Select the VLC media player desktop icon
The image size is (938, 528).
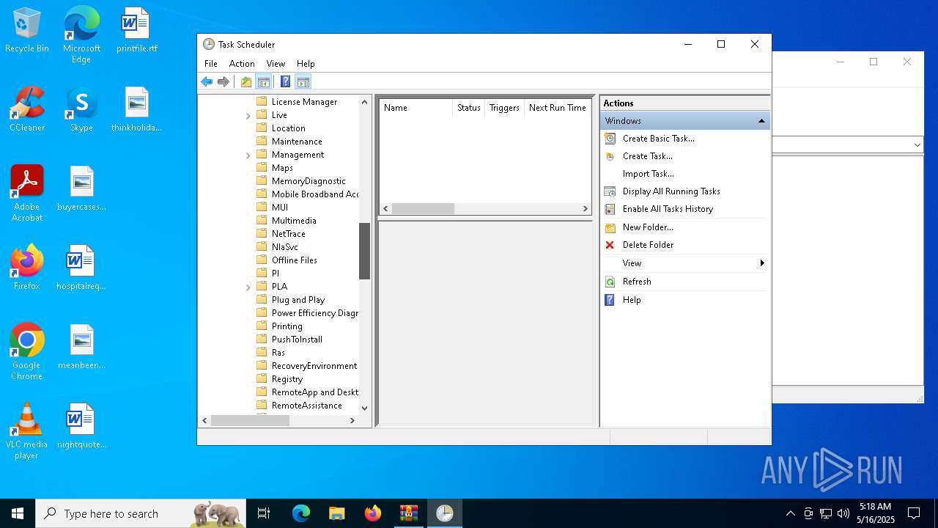point(27,431)
